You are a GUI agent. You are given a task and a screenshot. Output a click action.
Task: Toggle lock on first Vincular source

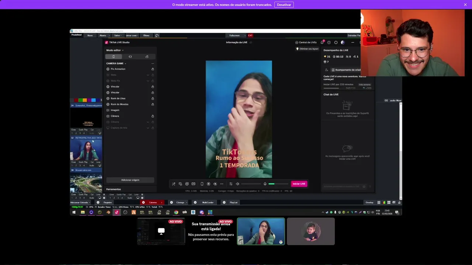[153, 87]
